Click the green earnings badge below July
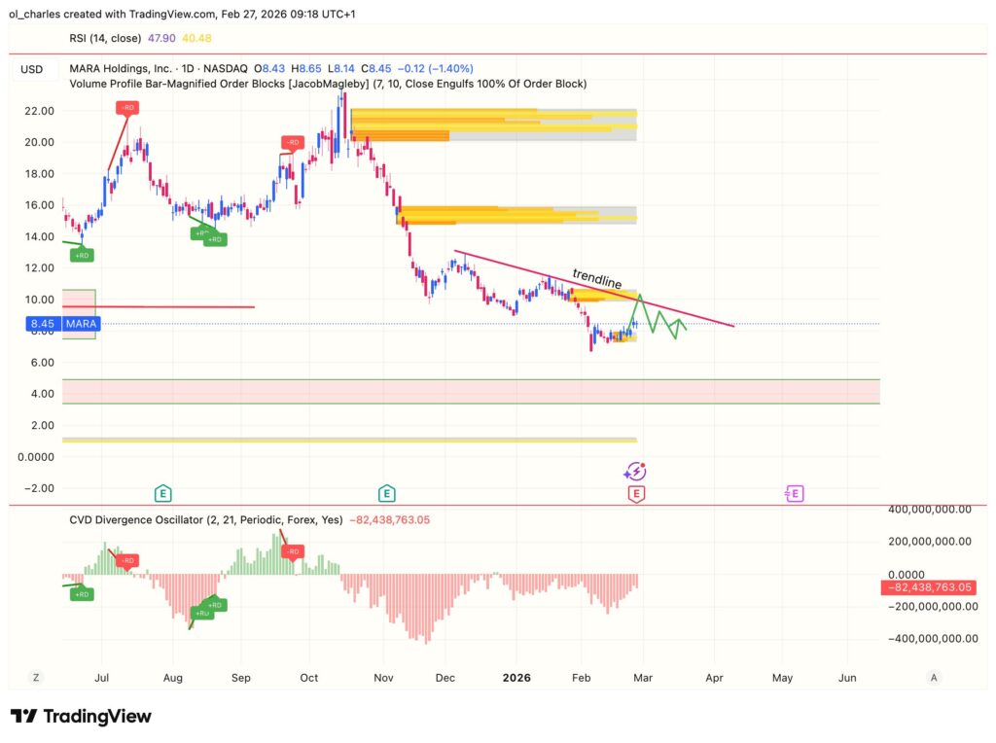This screenshot has height=743, width=996. 160,493
